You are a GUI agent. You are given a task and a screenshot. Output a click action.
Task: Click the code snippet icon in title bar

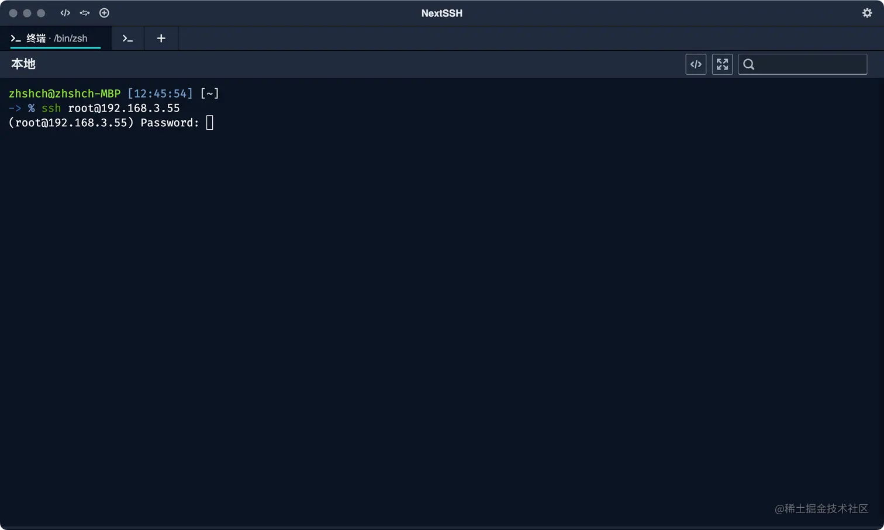(65, 13)
